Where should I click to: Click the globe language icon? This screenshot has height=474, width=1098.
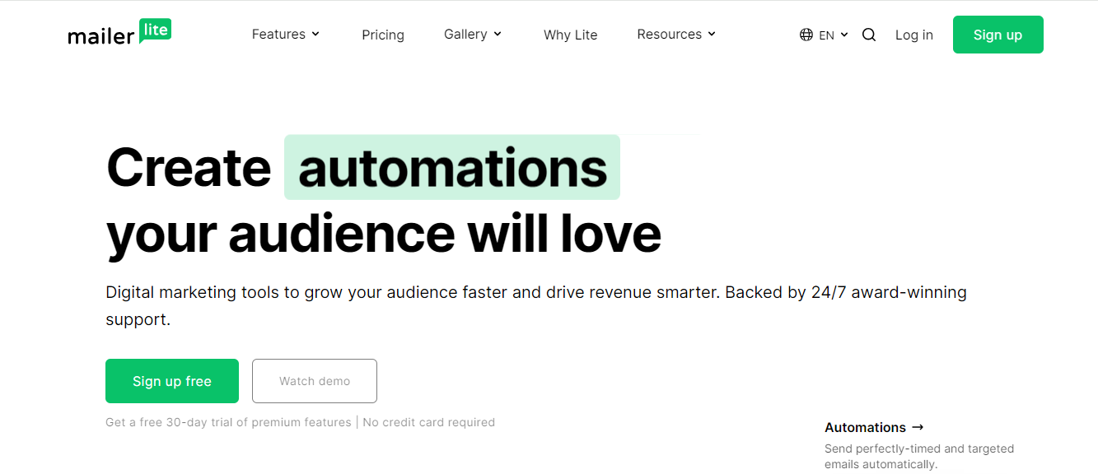click(805, 35)
